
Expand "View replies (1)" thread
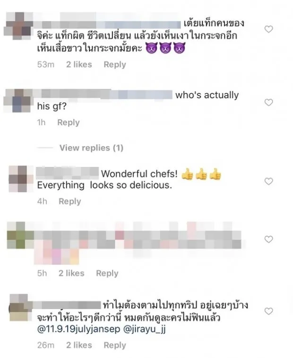click(92, 148)
